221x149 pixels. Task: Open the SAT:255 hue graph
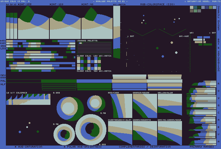click(33, 22)
